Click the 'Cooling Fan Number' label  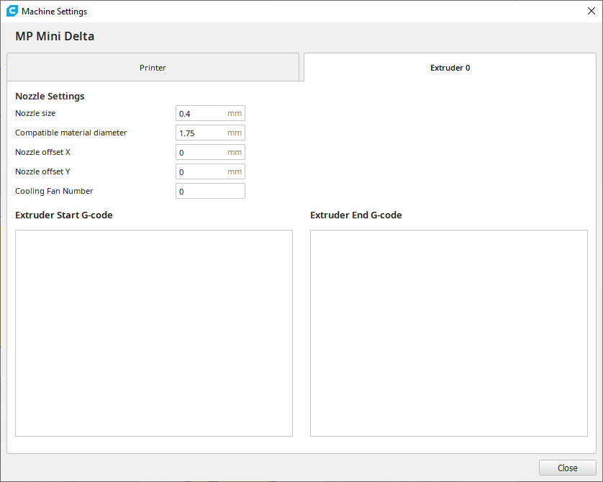pos(54,191)
